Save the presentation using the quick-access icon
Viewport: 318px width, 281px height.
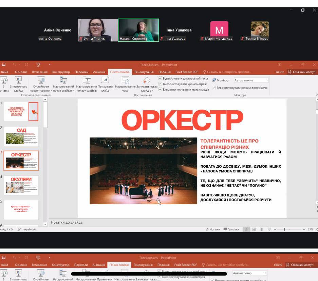point(4,64)
